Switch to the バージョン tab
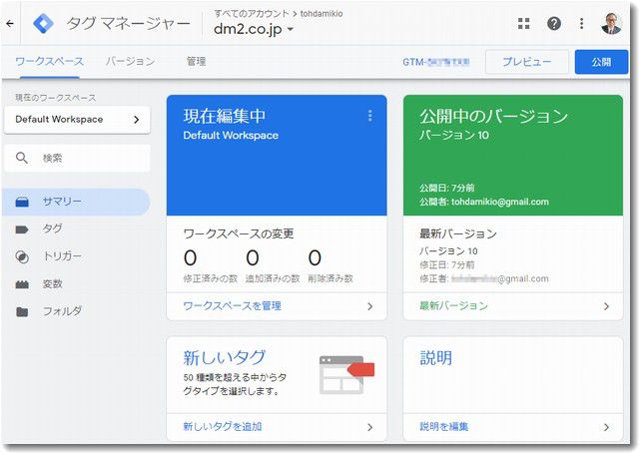 131,62
